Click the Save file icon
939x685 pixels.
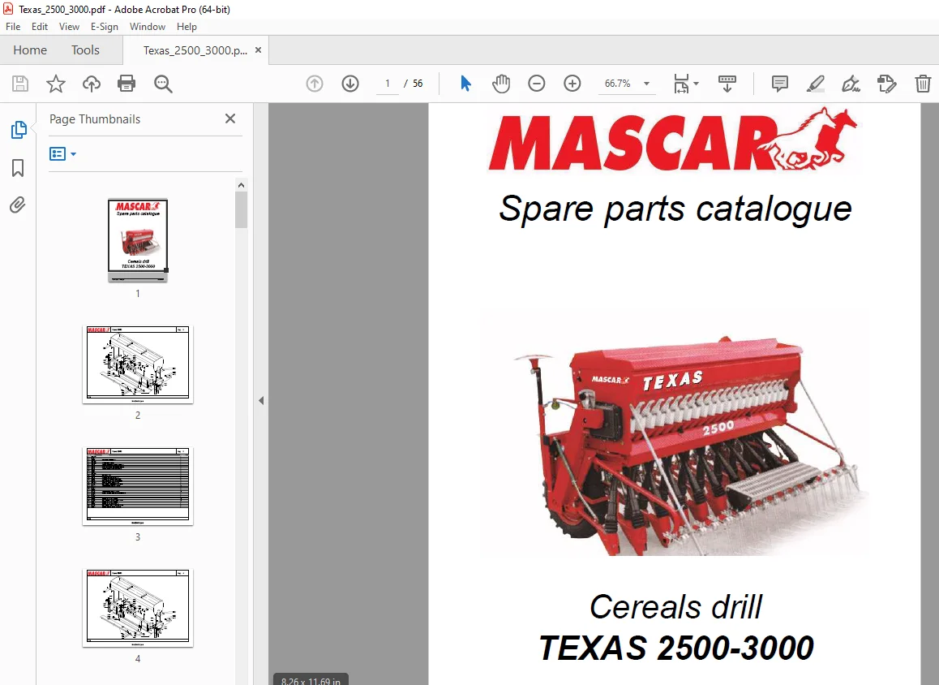[x=20, y=84]
